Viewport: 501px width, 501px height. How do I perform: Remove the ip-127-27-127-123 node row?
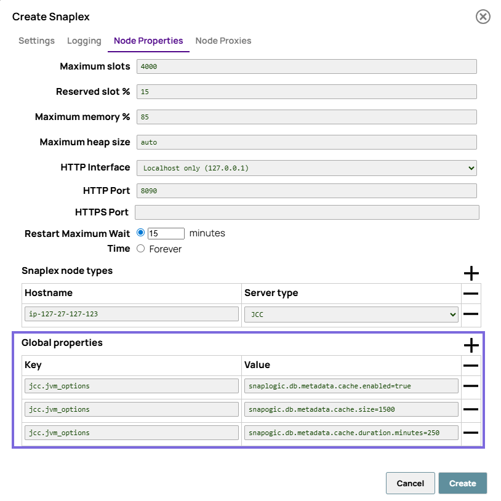click(x=471, y=314)
